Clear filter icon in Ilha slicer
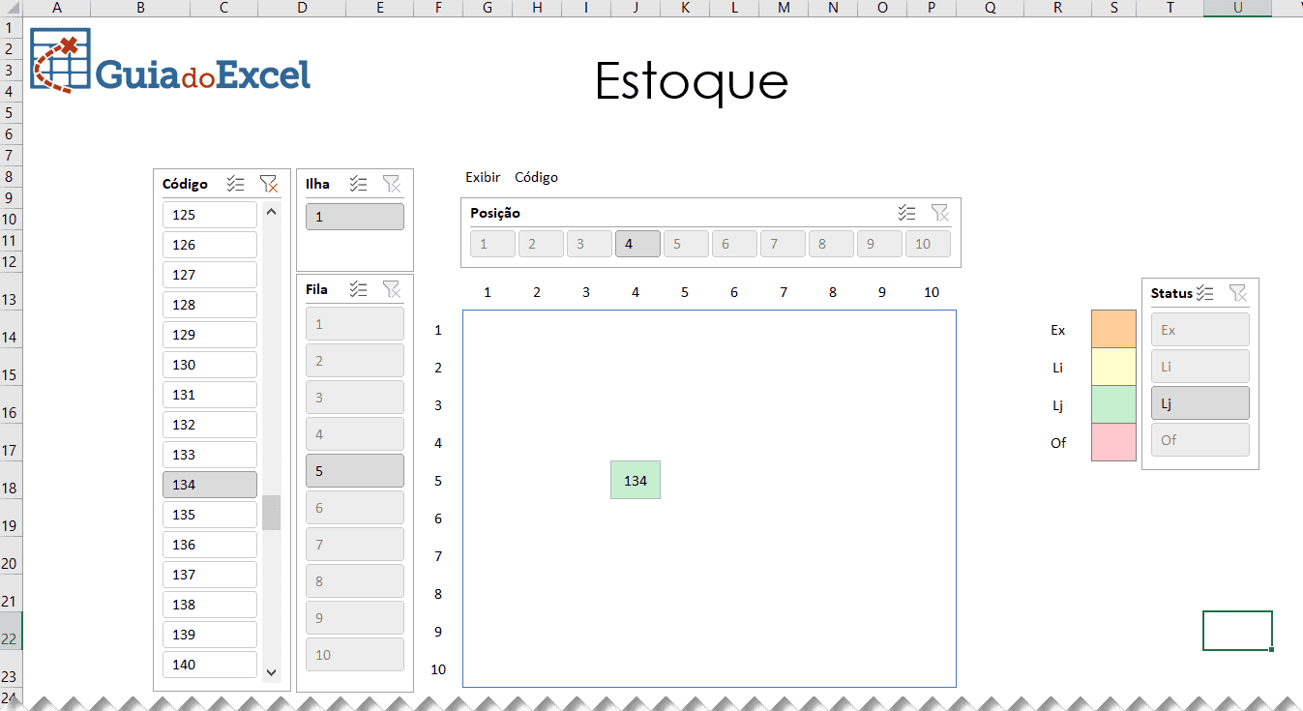 [x=392, y=184]
